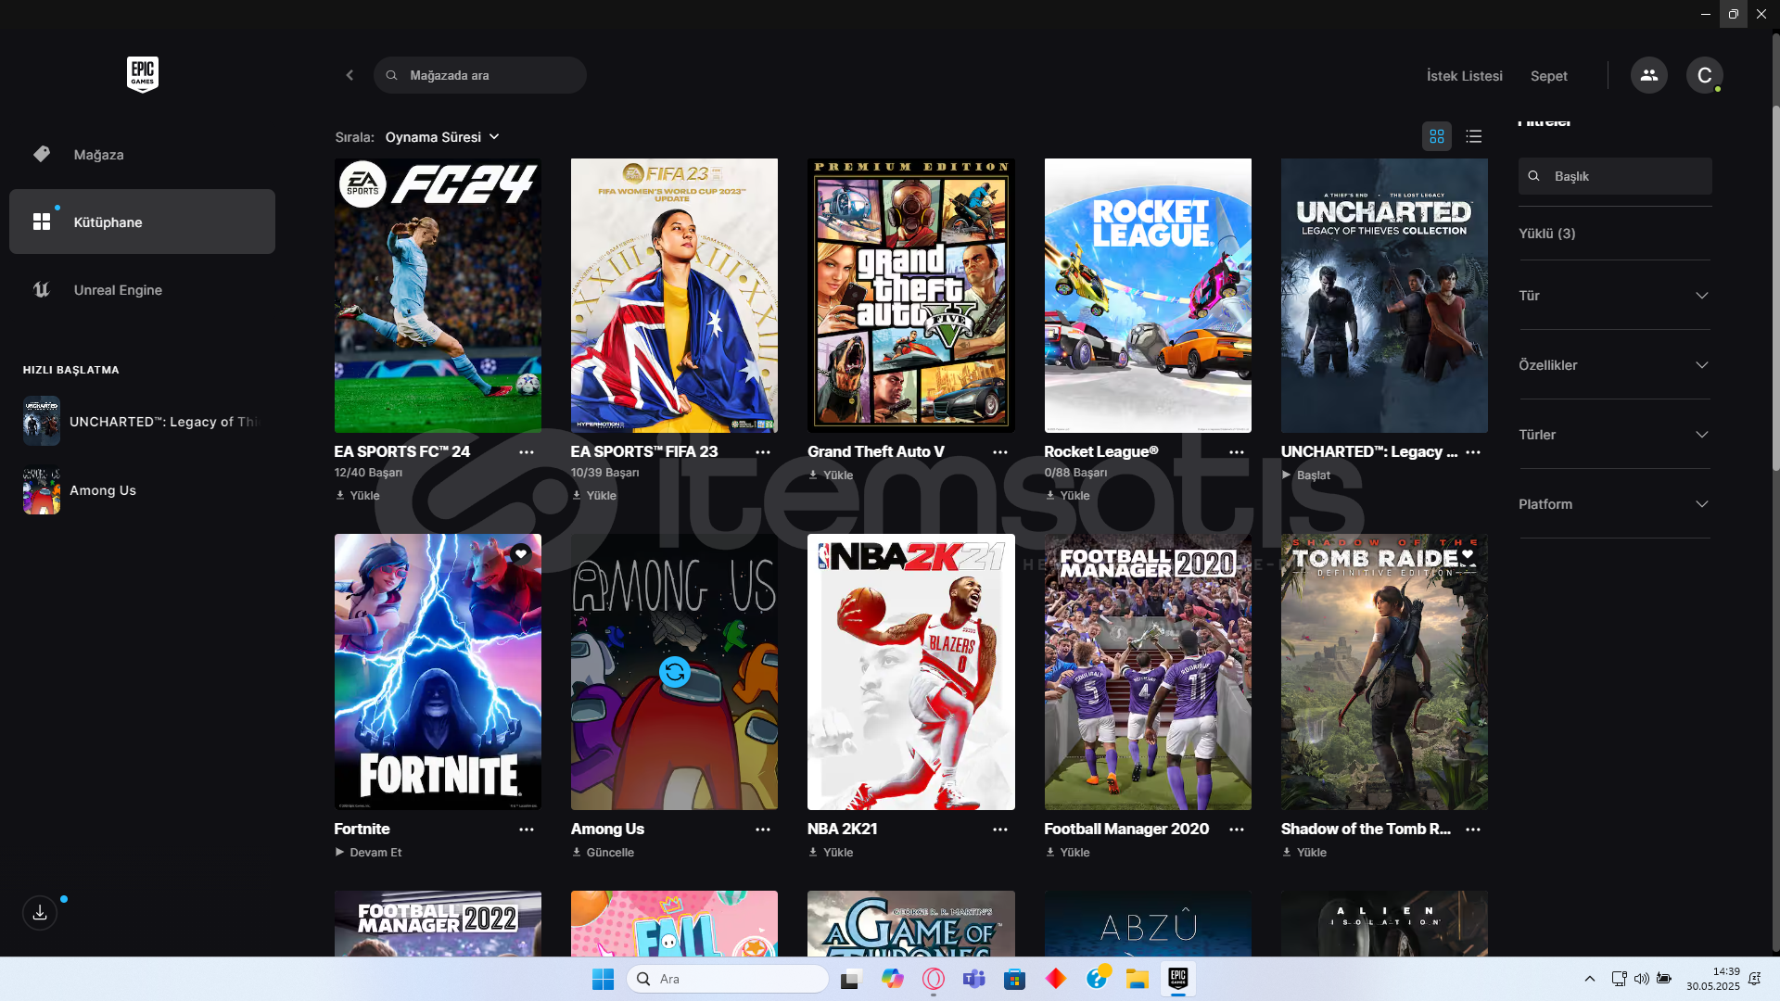
Task: Open Kütüphane in the sidebar
Action: [x=142, y=222]
